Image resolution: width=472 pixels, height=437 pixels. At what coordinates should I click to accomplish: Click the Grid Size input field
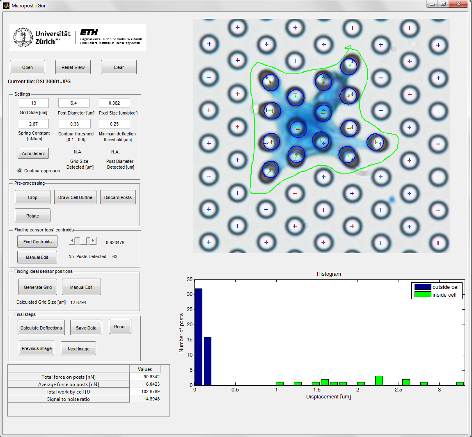(34, 103)
